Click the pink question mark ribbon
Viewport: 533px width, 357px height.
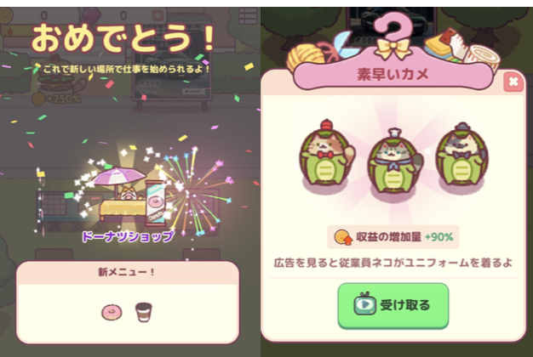(x=393, y=36)
